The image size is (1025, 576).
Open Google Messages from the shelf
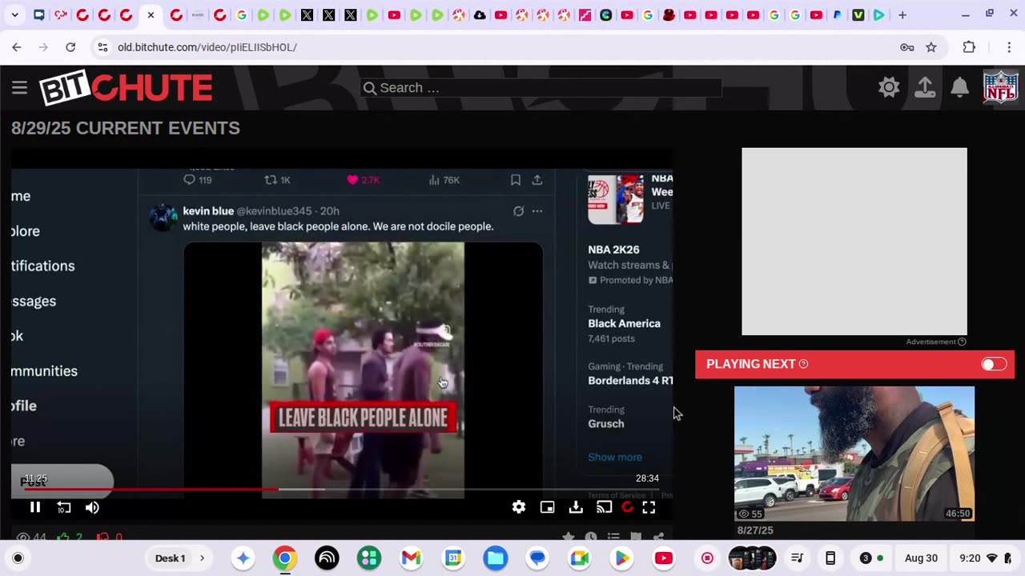click(x=537, y=558)
